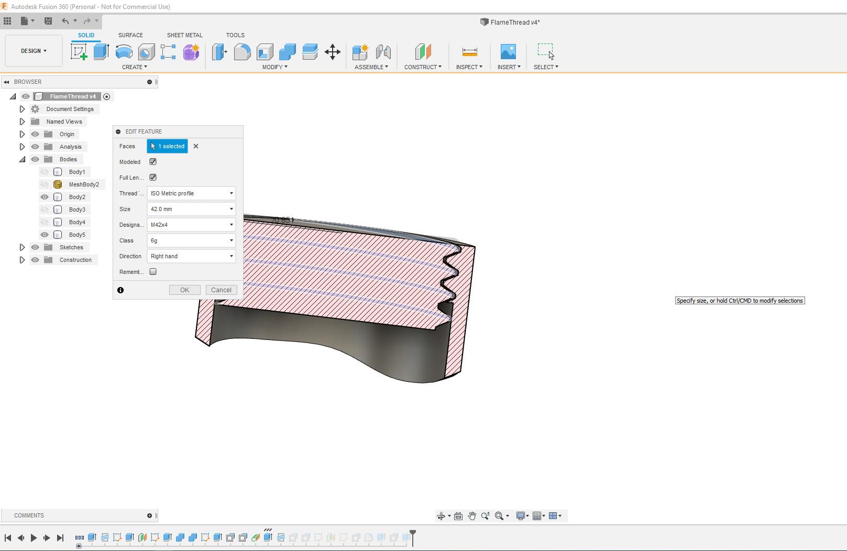This screenshot has height=551, width=847.
Task: Open the Measure tool under Inspect
Action: coord(469,52)
